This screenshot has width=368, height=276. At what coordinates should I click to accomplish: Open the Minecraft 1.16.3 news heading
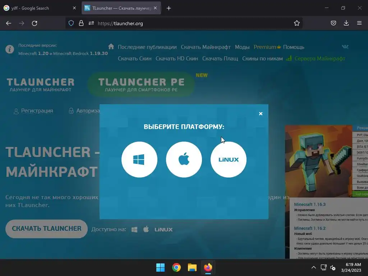coord(310,204)
